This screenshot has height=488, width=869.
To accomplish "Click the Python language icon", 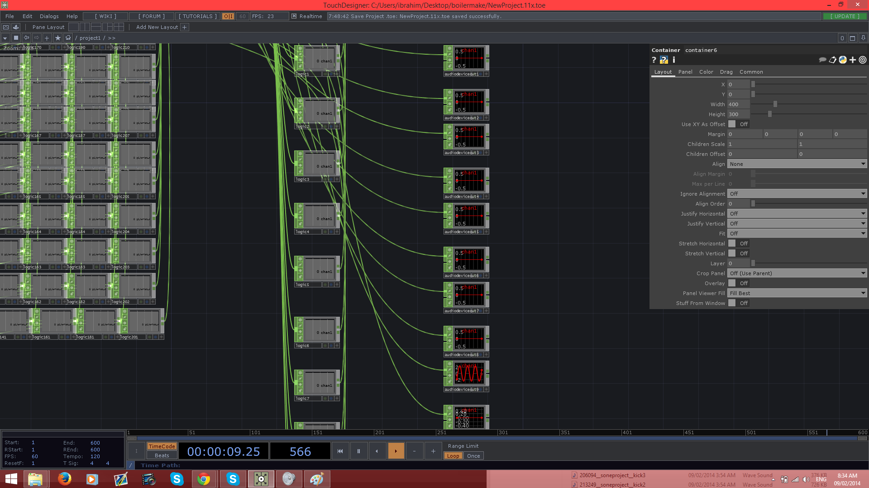I will point(842,60).
